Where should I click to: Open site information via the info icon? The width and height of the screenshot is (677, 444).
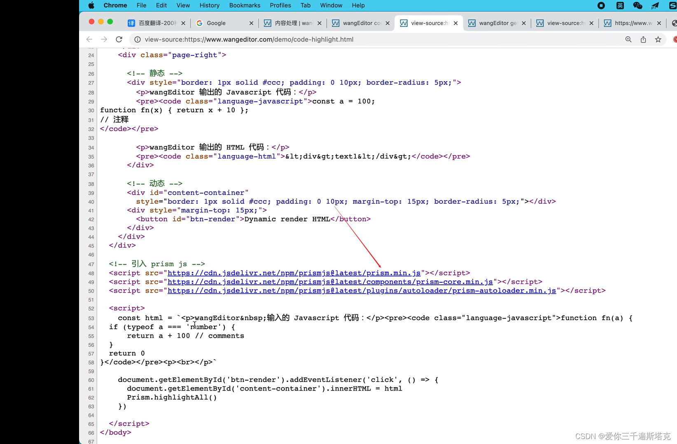pos(136,39)
